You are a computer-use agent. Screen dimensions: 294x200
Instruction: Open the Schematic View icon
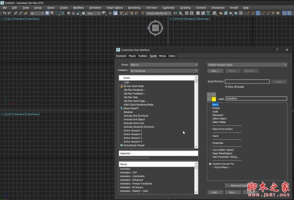coord(208,13)
